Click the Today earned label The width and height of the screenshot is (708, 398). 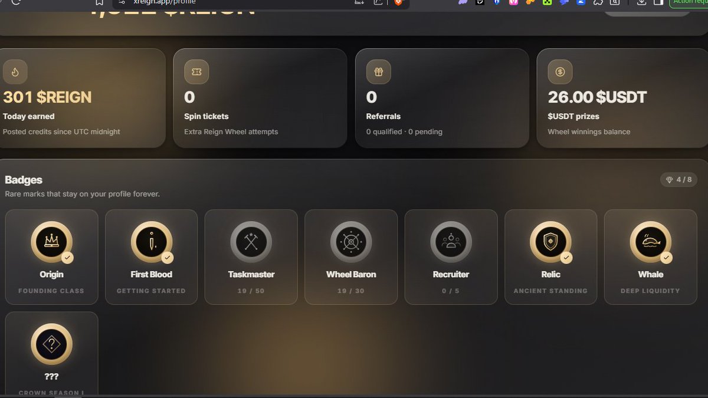[x=28, y=116]
